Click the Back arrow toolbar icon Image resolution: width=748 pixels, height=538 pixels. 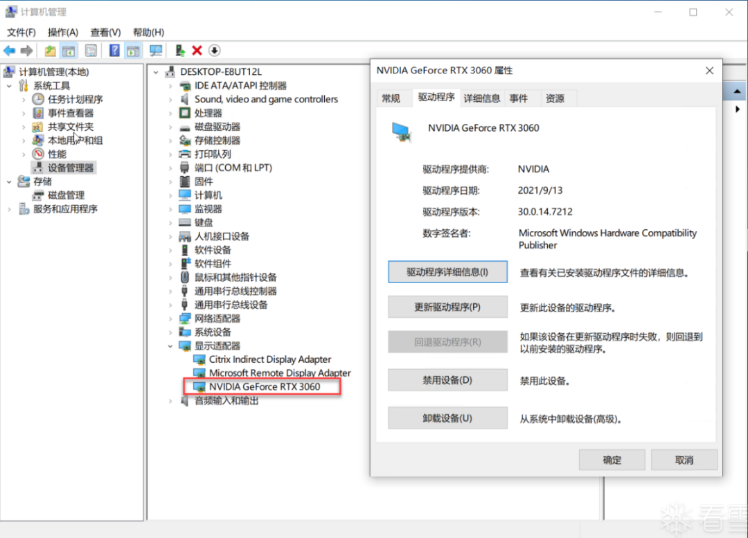coord(9,51)
